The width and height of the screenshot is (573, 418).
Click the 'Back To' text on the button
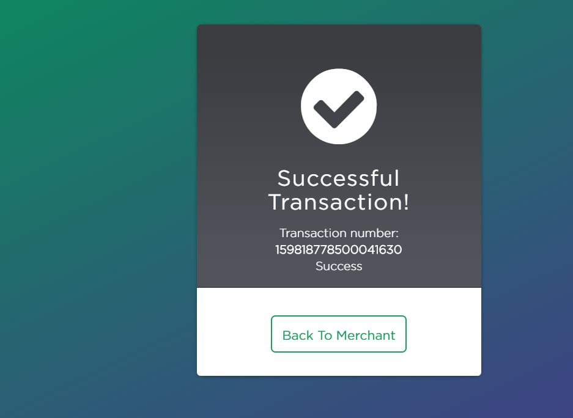coord(307,335)
